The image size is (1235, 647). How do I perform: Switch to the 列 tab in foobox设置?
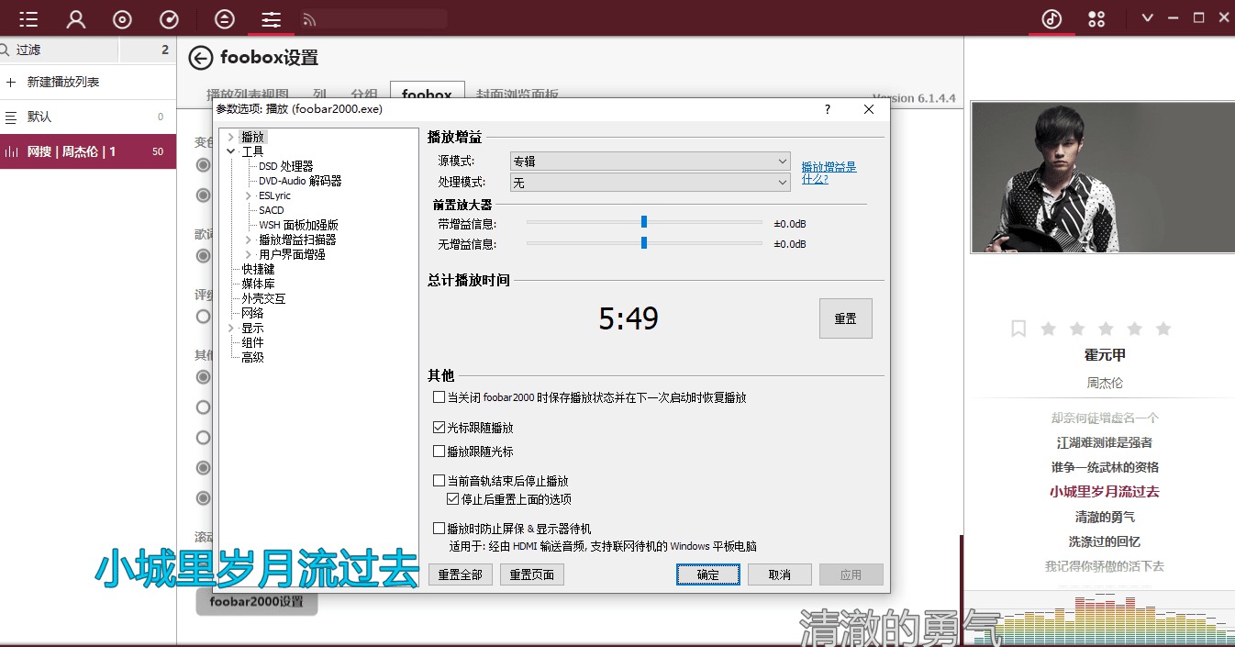click(x=319, y=94)
